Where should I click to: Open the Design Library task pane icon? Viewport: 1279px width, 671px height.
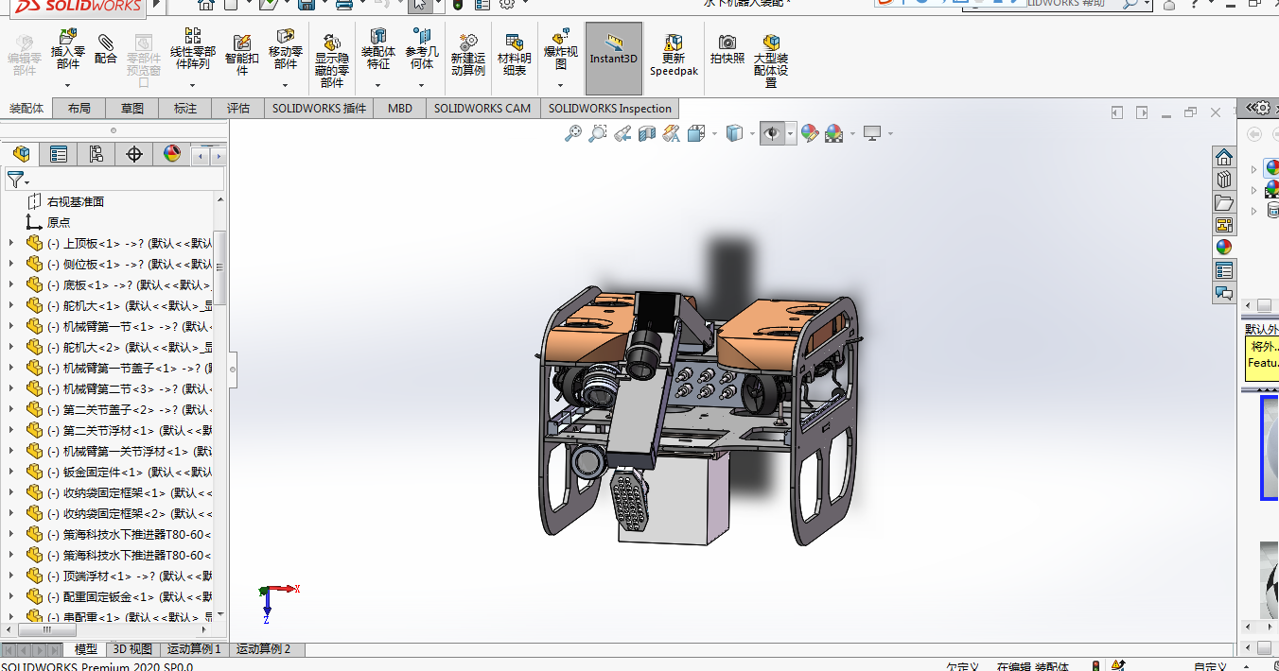[1224, 180]
